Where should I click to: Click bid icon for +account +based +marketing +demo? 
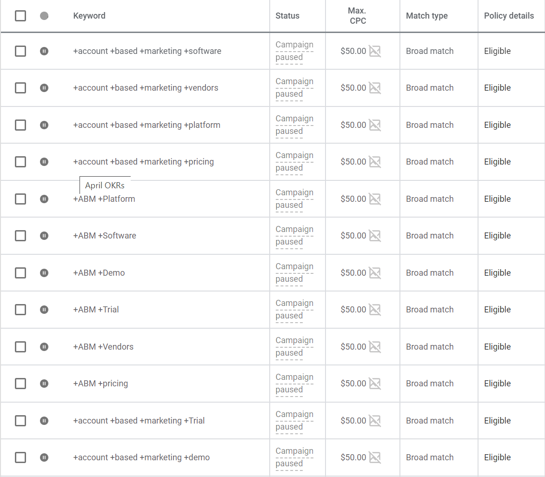[x=375, y=457]
